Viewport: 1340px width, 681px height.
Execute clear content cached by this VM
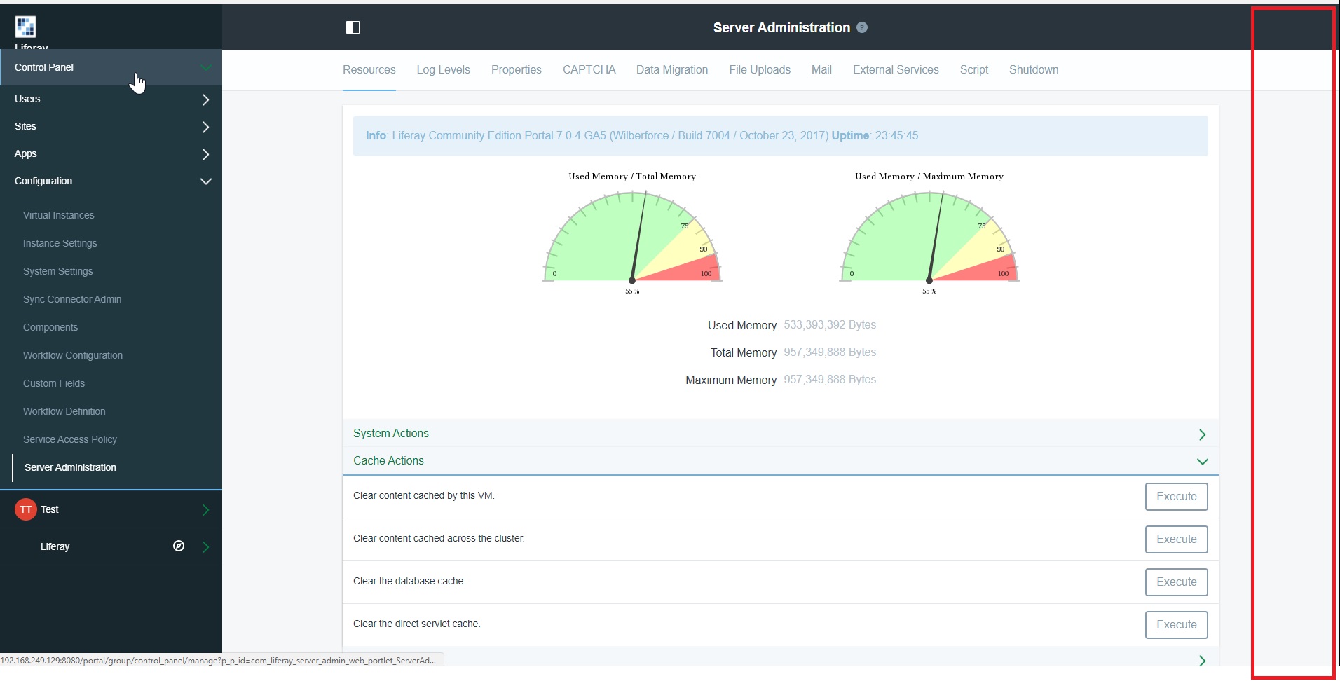pos(1176,497)
